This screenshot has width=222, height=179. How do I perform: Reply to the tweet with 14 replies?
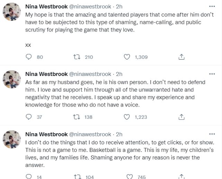tap(29, 177)
